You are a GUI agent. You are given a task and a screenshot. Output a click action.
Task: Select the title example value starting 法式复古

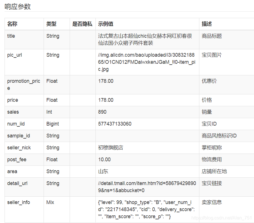point(145,39)
